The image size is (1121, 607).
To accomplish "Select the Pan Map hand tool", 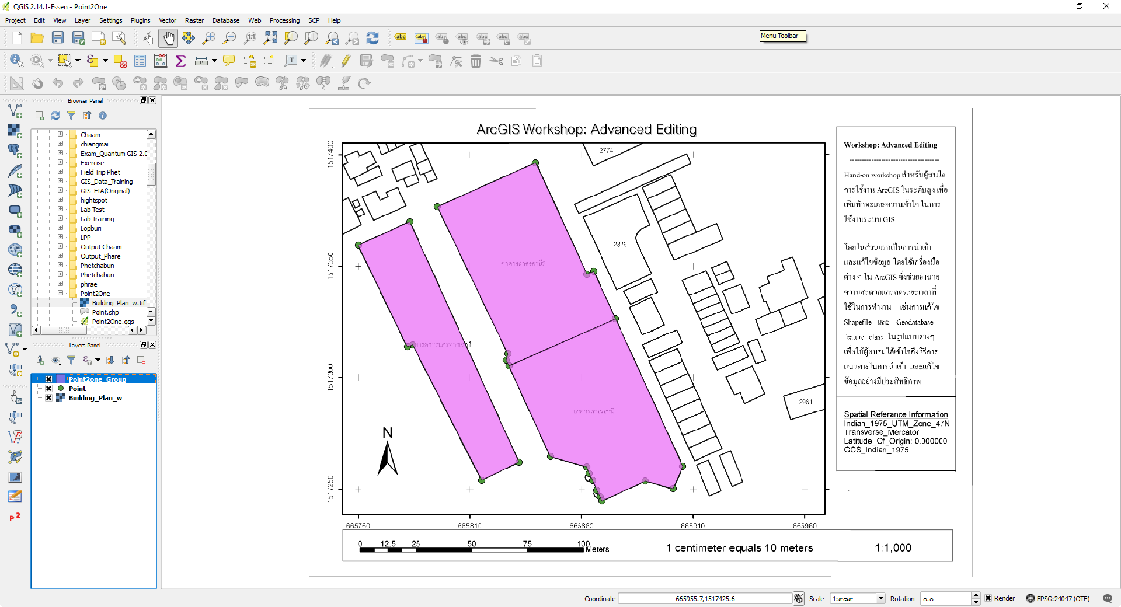I will (x=168, y=39).
